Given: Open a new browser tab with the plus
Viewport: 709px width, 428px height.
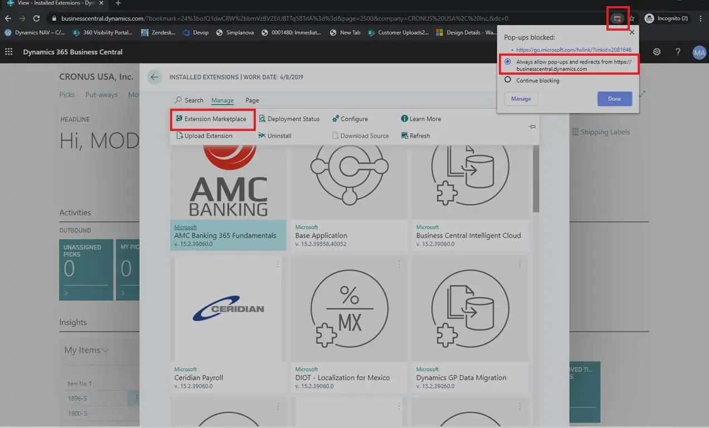Looking at the screenshot, I should (x=118, y=3).
